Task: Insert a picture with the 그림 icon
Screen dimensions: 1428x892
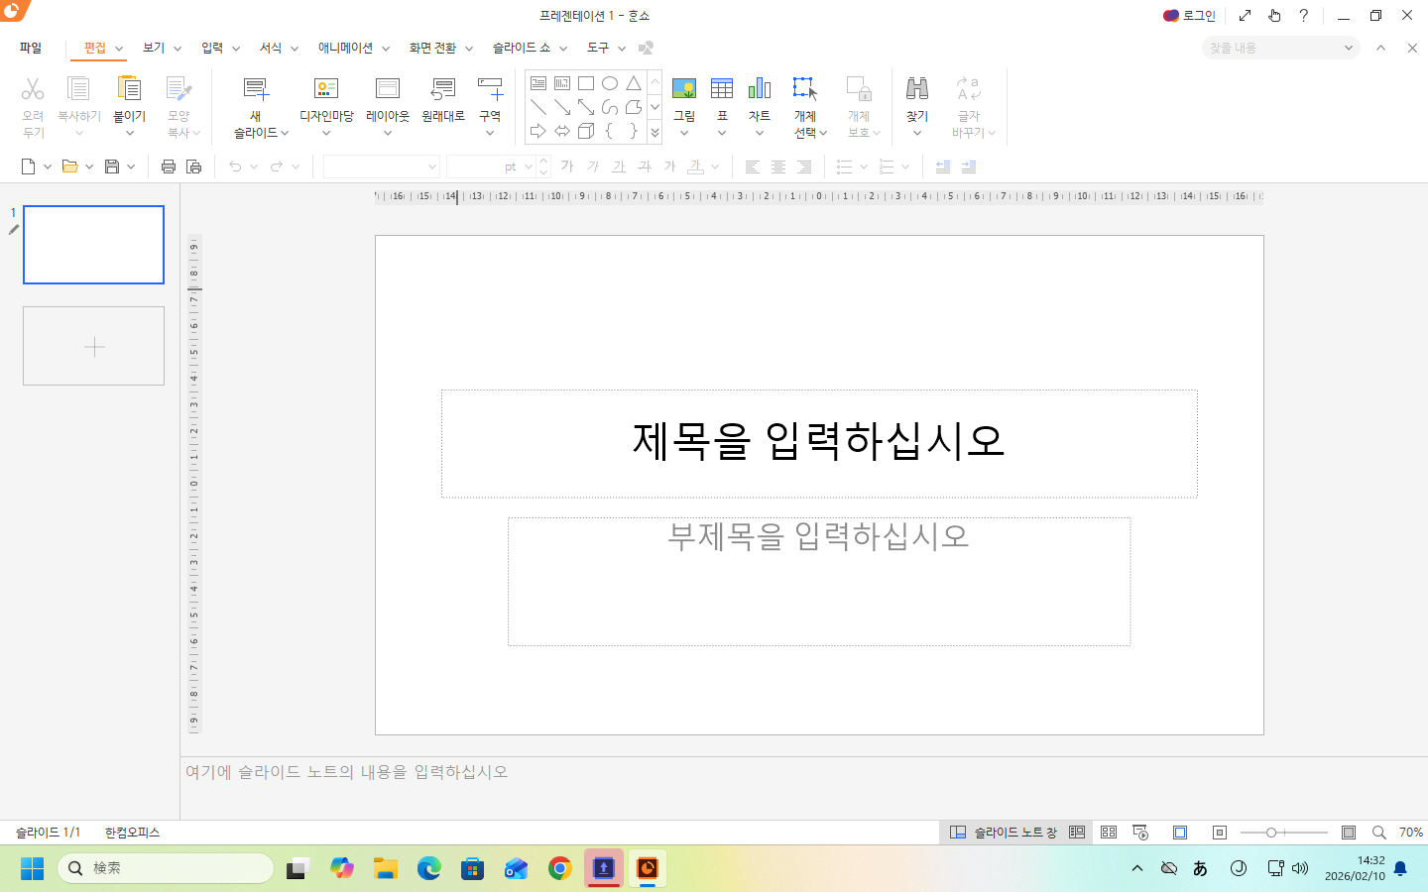Action: 684,90
